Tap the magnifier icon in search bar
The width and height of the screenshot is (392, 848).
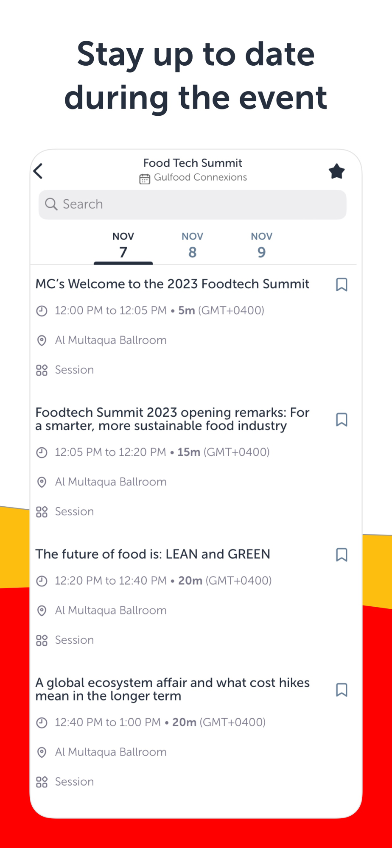click(x=51, y=204)
